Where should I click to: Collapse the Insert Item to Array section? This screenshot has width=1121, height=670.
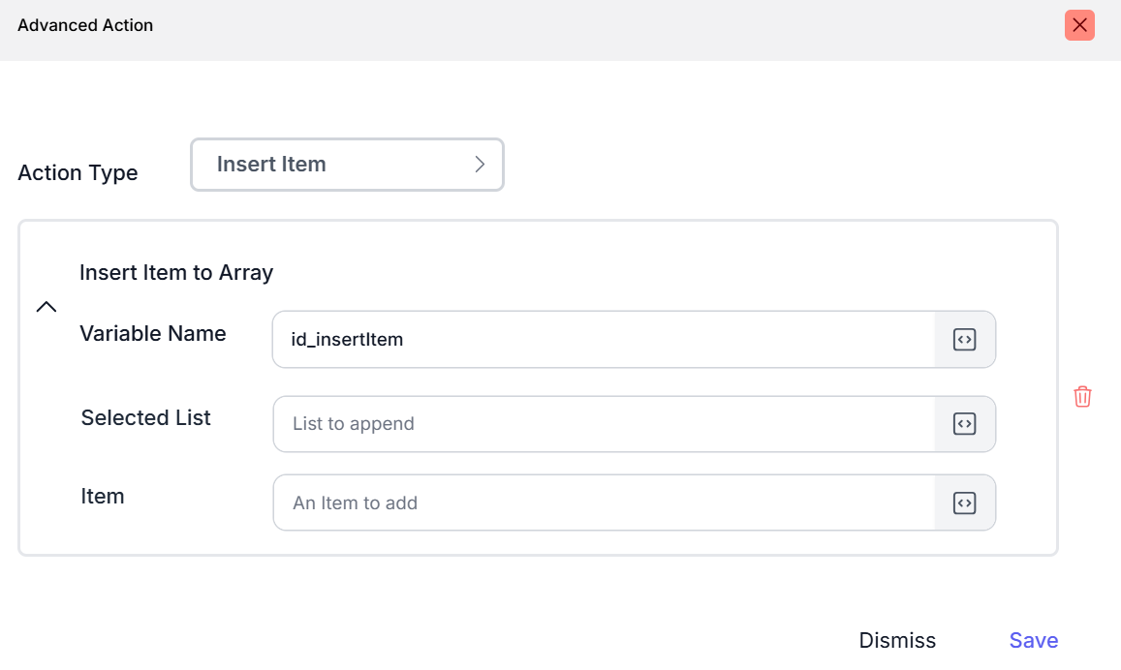(x=46, y=307)
